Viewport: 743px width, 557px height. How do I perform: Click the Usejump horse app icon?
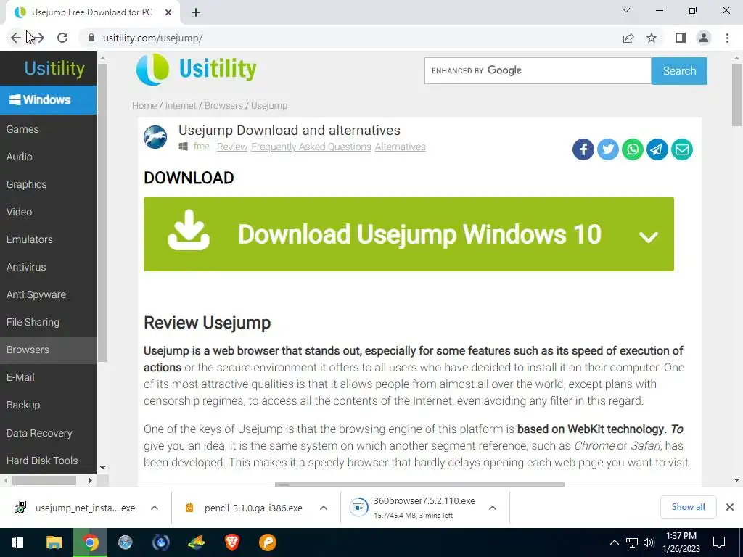pos(155,137)
